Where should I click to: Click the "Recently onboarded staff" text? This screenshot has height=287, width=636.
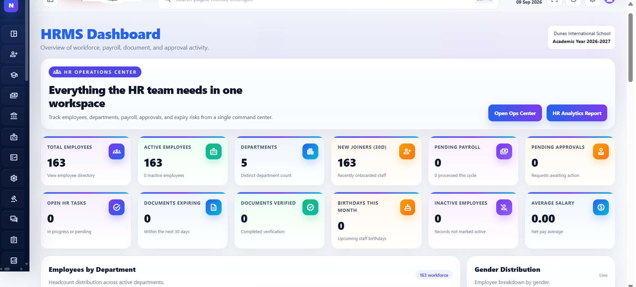pos(362,176)
